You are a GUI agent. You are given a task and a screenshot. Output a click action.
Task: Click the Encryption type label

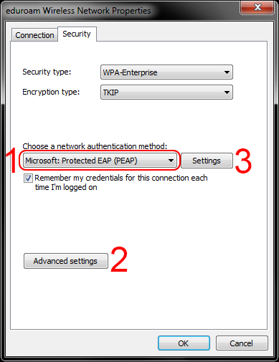click(51, 92)
